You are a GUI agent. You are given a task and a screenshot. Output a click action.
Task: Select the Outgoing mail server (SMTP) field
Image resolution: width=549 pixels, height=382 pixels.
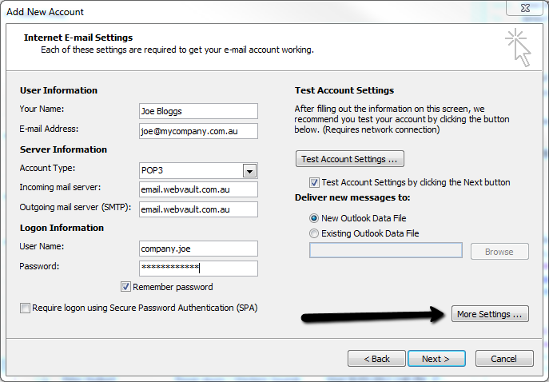[198, 209]
